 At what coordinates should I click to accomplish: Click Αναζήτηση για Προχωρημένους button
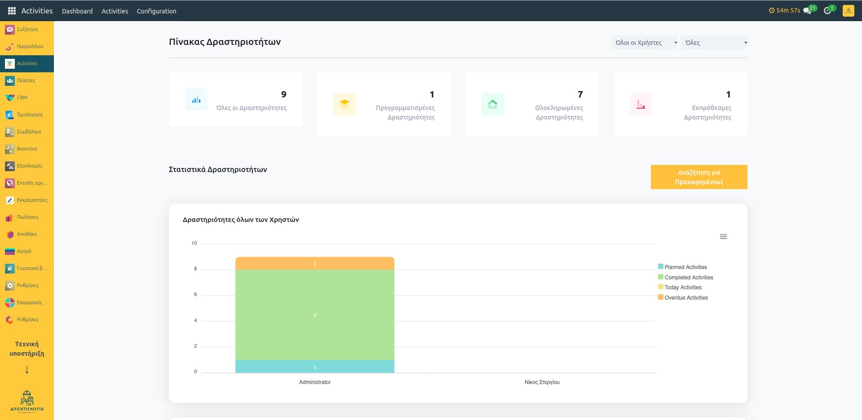click(699, 177)
